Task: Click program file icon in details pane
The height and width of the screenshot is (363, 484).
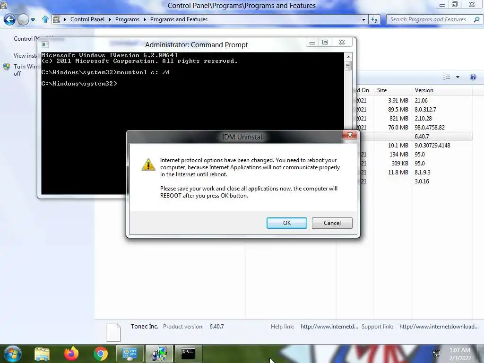Action: pos(113,332)
